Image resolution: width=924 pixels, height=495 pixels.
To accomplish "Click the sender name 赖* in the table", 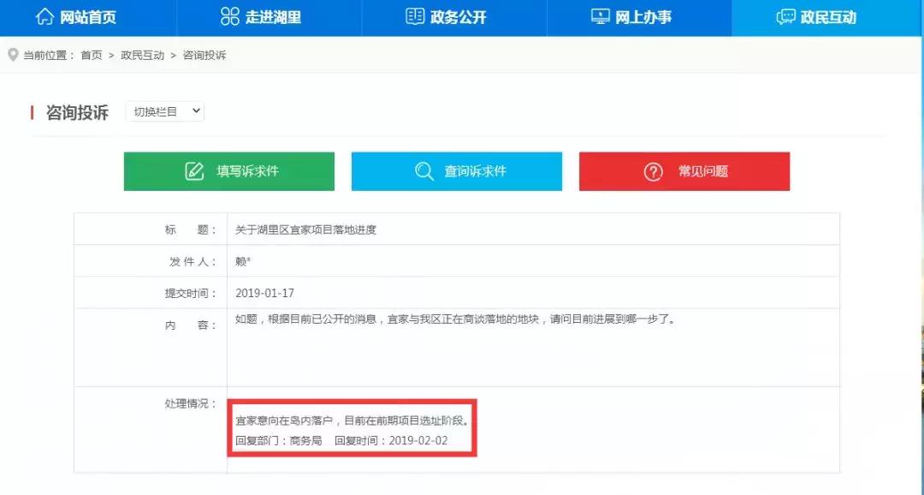I will pyautogui.click(x=240, y=259).
